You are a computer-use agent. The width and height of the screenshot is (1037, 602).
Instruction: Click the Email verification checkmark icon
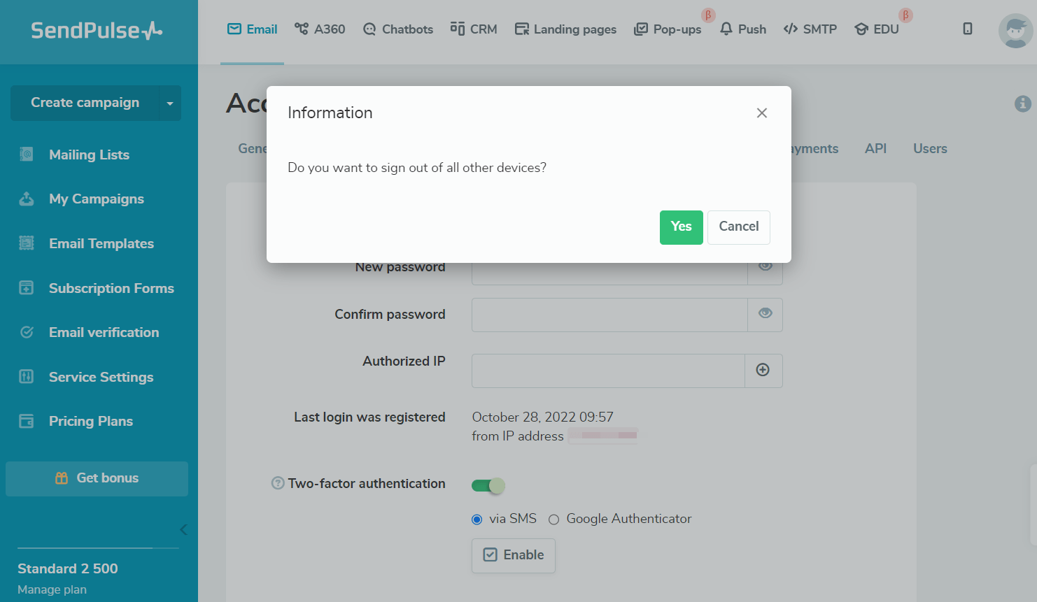tap(27, 333)
